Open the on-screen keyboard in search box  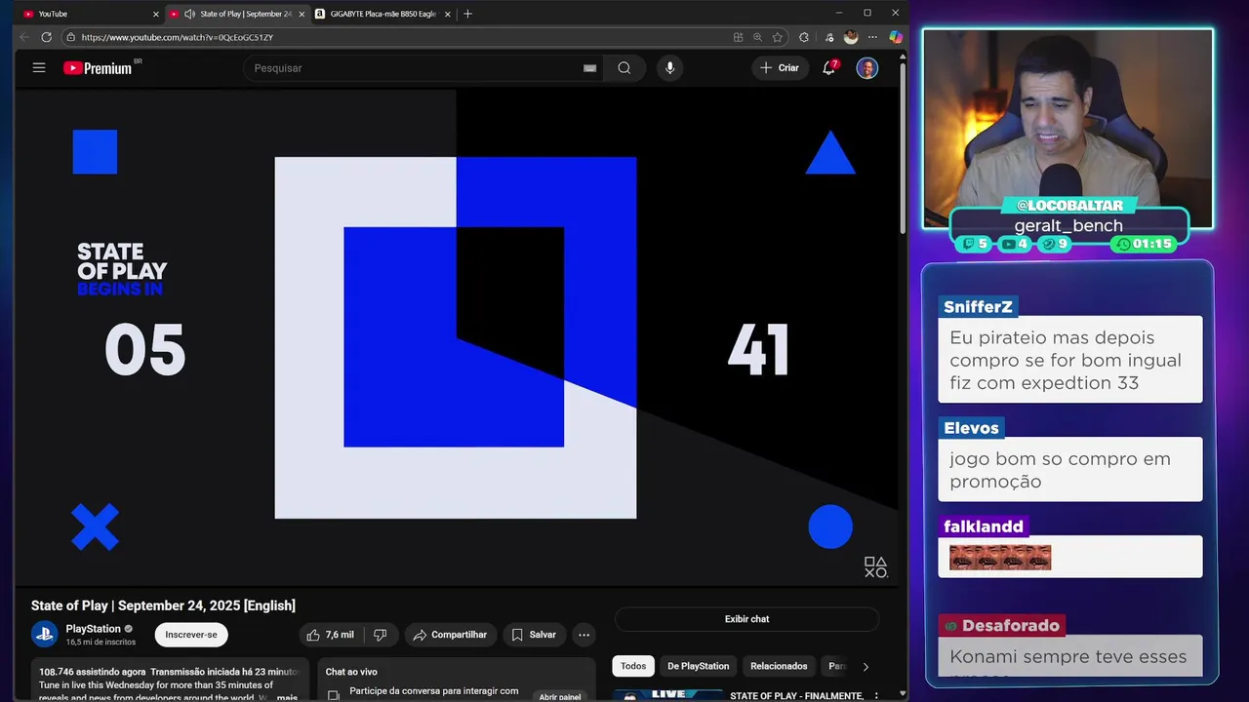tap(589, 68)
